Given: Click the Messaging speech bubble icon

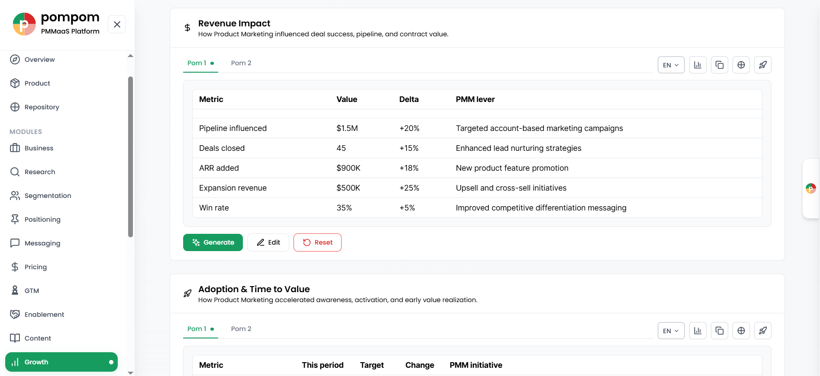Looking at the screenshot, I should pyautogui.click(x=15, y=243).
